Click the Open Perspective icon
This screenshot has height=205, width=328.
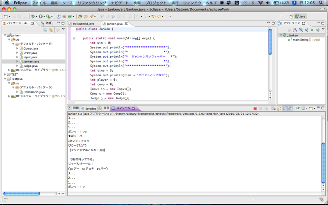[291, 16]
